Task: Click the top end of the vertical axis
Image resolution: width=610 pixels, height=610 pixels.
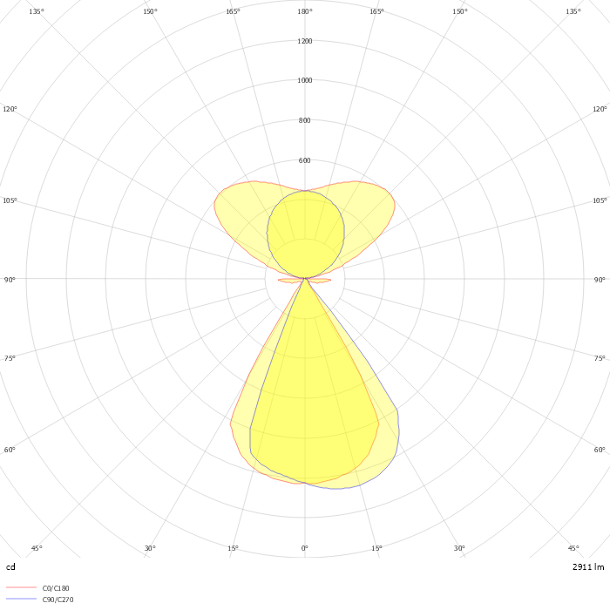Action: point(305,3)
